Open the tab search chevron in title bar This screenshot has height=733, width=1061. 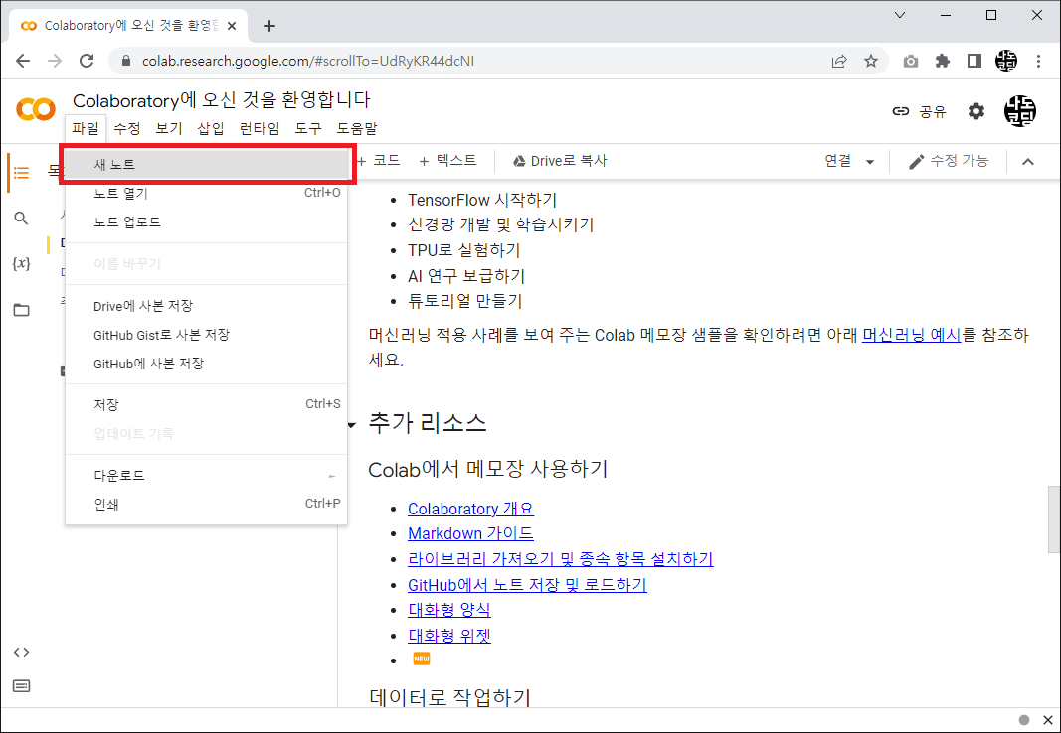point(900,15)
